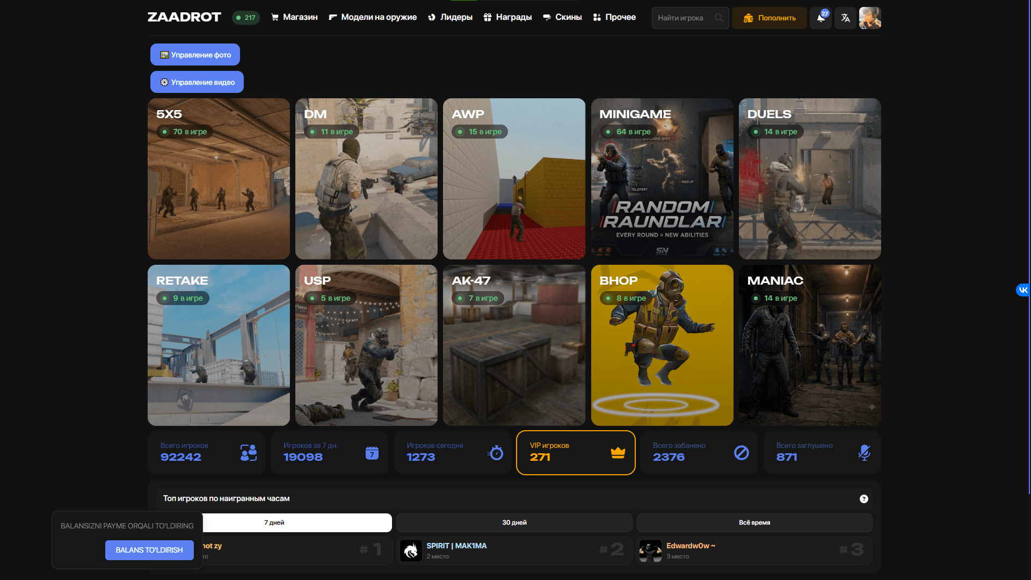Click the banned players prohibition icon
Viewport: 1031px width, 580px height.
pyautogui.click(x=741, y=453)
